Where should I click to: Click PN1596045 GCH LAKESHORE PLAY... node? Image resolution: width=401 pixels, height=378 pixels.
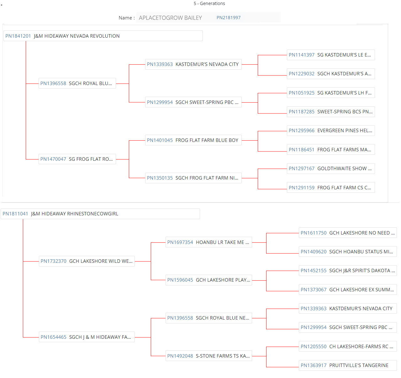(208, 280)
